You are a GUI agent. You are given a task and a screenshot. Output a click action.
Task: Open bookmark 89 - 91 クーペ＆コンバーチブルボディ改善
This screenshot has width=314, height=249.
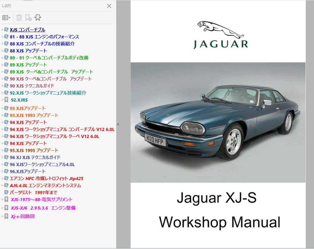click(49, 58)
